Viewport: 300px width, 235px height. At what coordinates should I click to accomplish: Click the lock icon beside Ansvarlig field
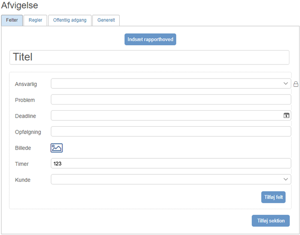[296, 84]
